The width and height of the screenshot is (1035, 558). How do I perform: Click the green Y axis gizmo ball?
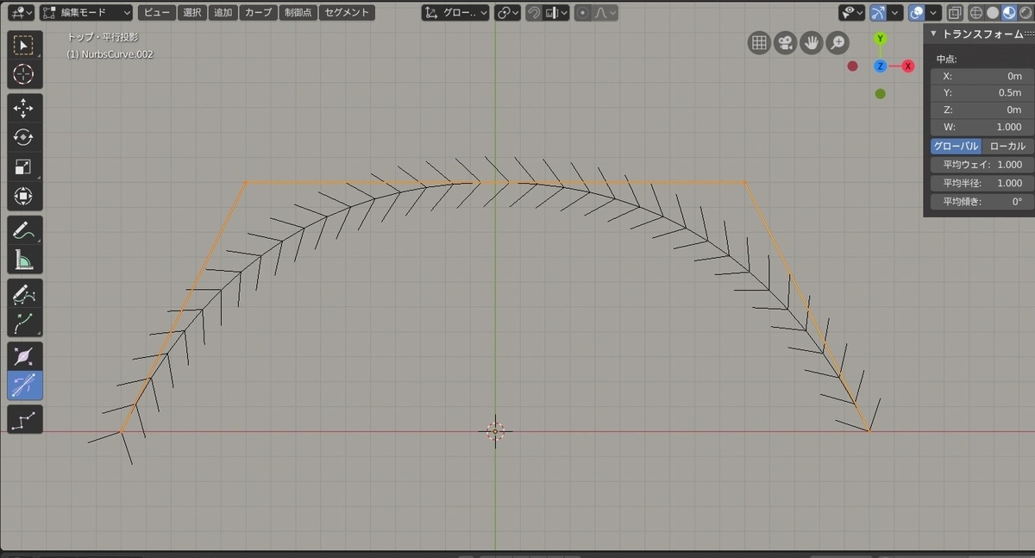click(x=880, y=39)
